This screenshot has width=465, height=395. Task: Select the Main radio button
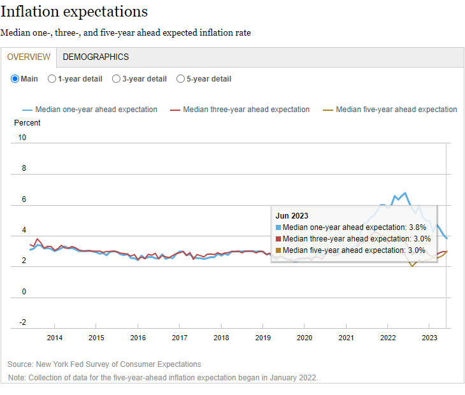pos(16,79)
